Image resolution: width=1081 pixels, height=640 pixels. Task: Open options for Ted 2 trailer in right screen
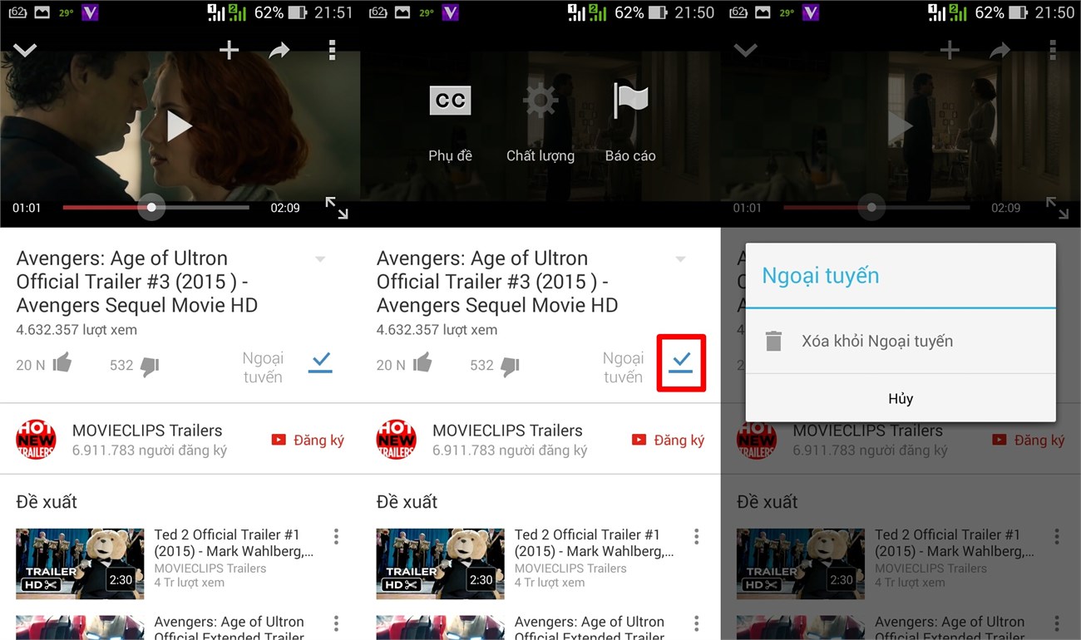click(x=1057, y=536)
